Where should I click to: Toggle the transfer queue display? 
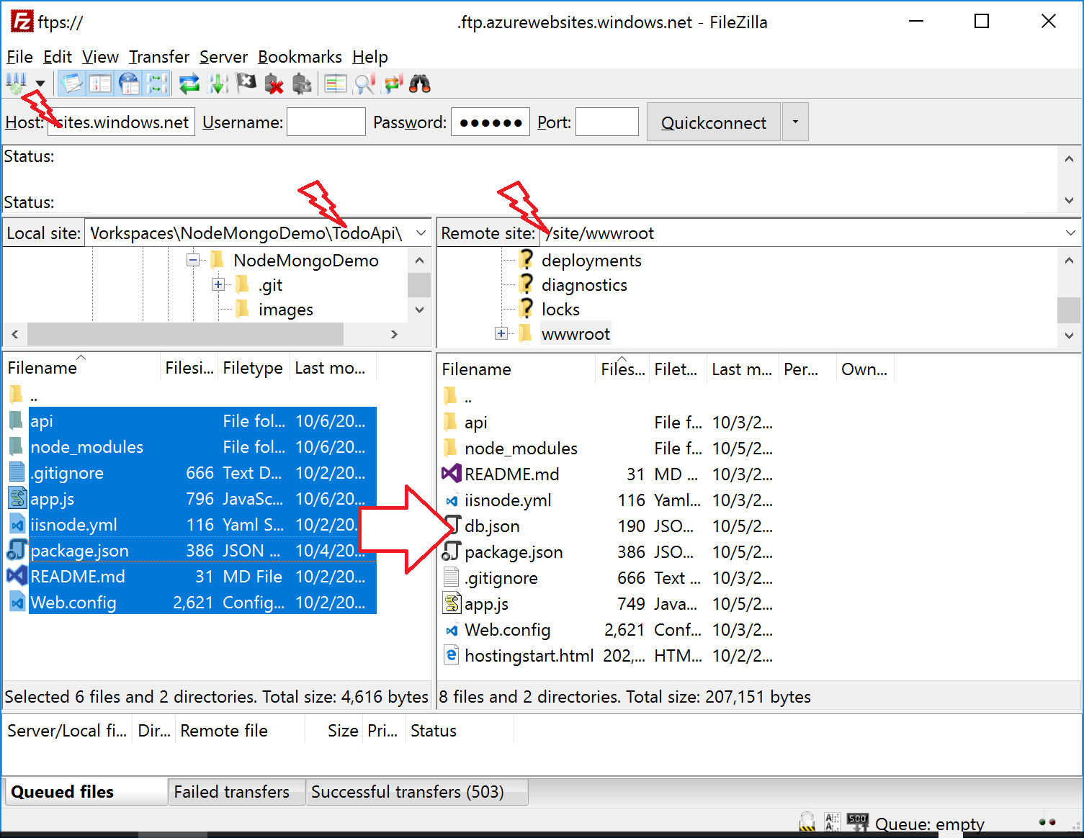pos(157,84)
